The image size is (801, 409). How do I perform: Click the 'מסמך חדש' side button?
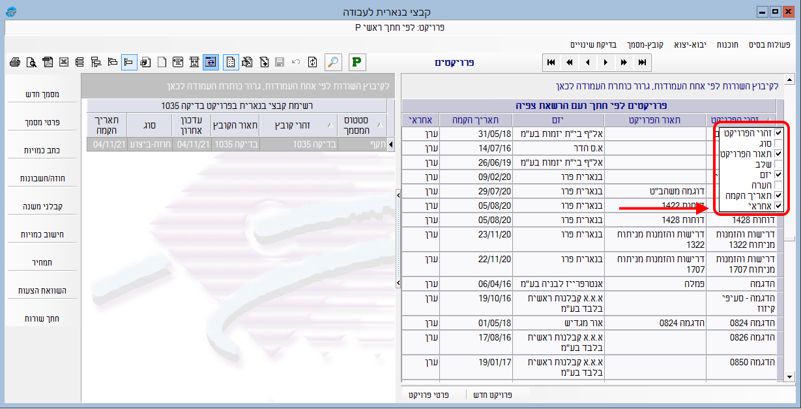42,94
